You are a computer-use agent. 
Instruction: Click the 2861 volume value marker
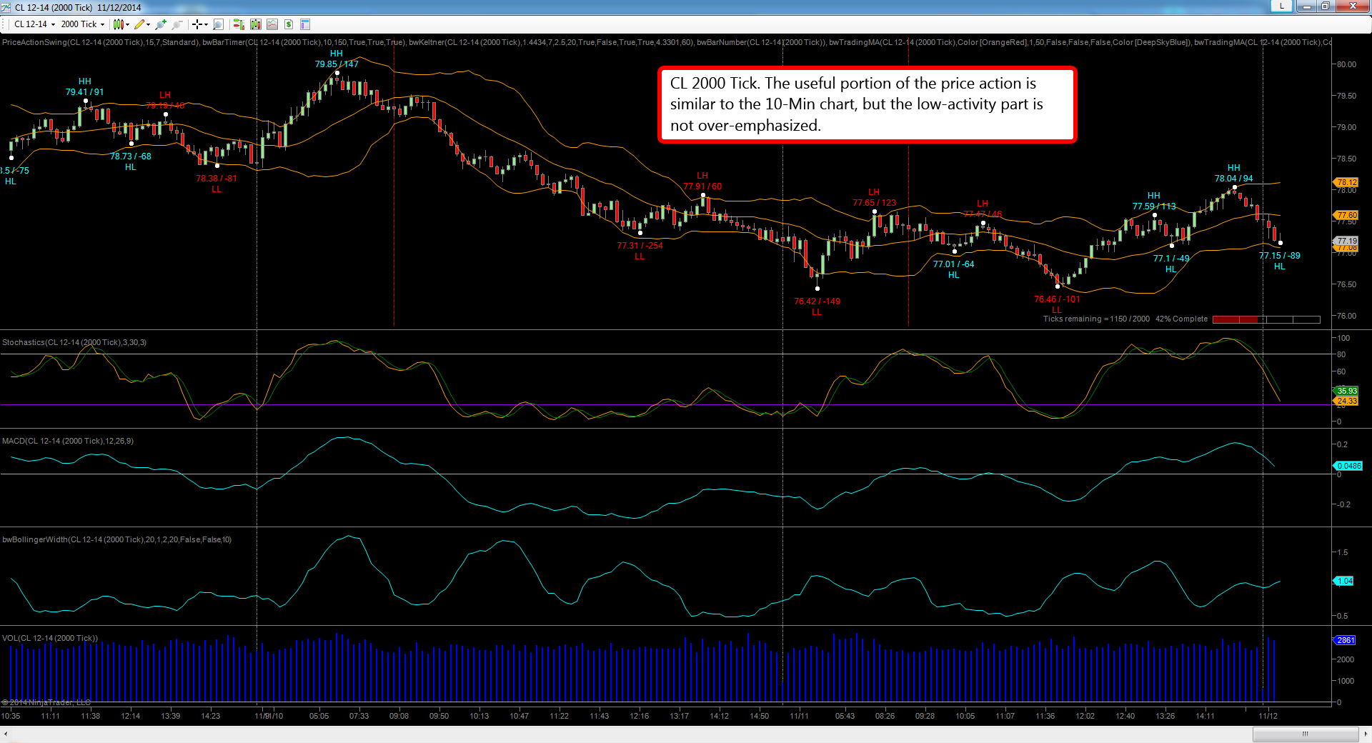1345,640
